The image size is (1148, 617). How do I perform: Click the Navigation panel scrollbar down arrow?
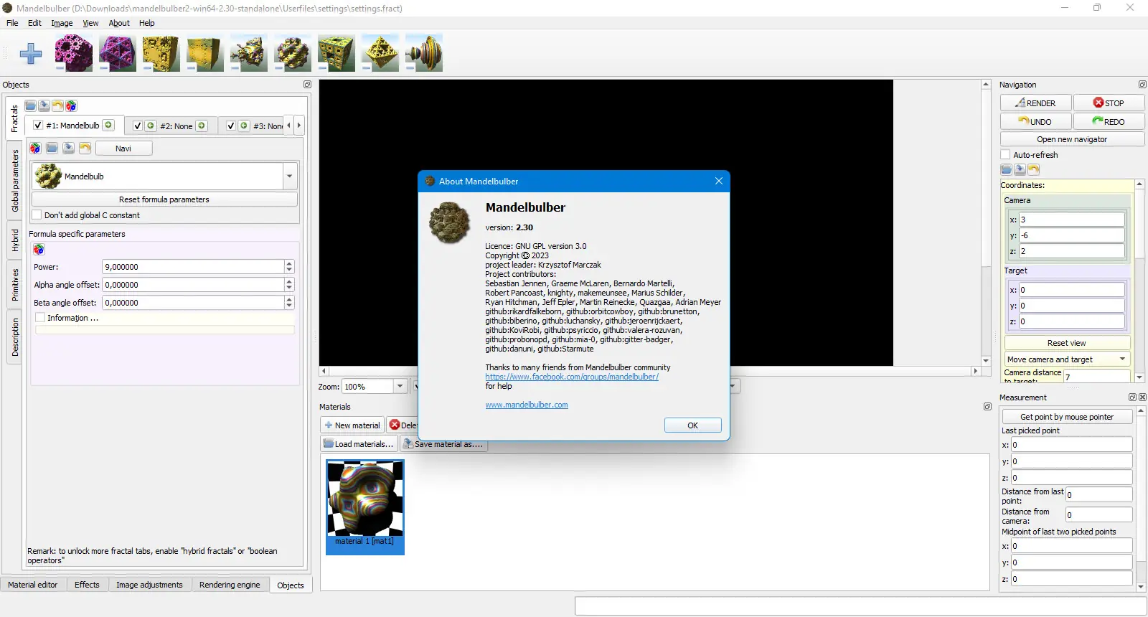(1139, 377)
